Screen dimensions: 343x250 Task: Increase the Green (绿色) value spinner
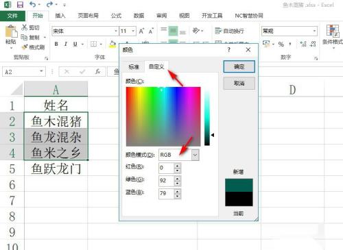click(x=178, y=178)
